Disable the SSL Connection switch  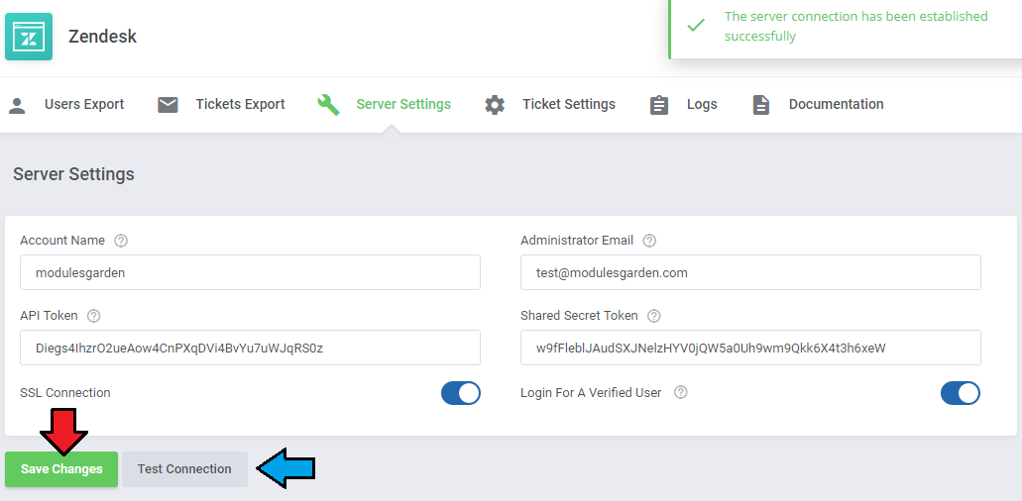click(461, 393)
